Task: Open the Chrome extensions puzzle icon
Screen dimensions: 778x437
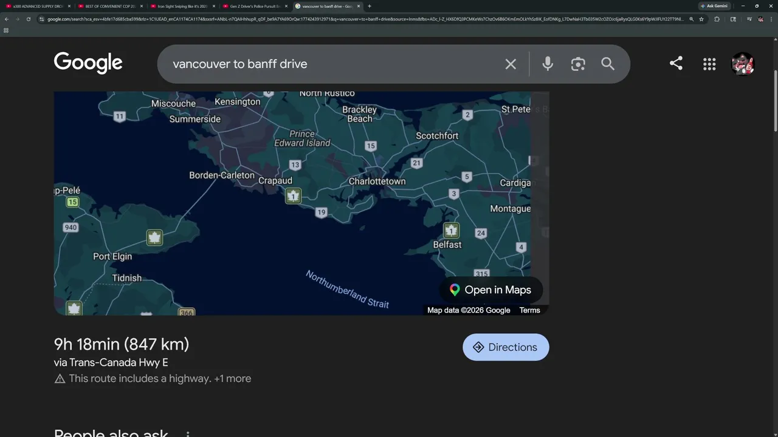Action: pos(717,19)
